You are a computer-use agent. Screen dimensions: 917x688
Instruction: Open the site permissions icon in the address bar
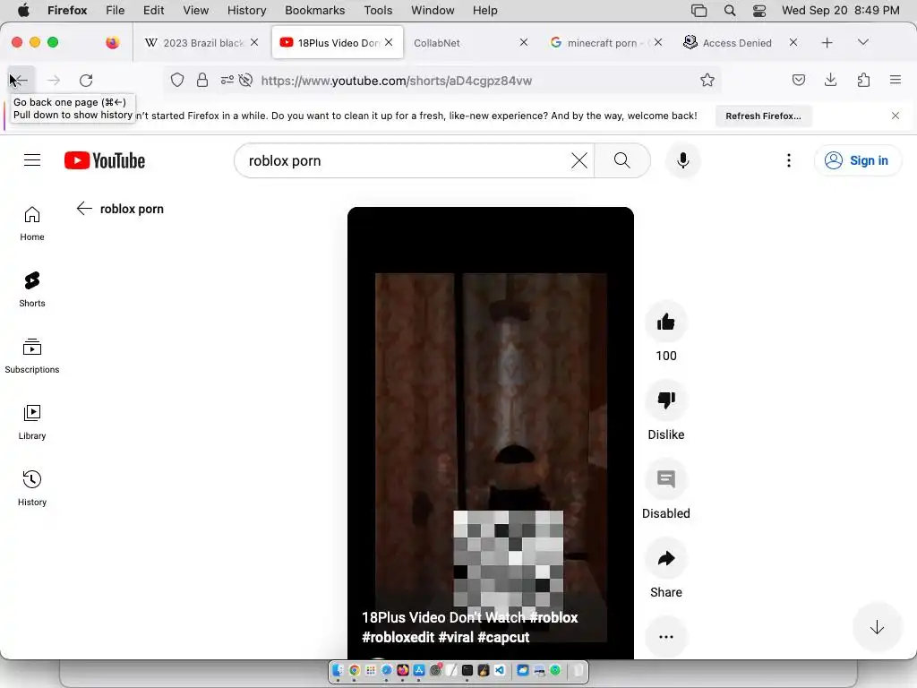[x=227, y=80]
